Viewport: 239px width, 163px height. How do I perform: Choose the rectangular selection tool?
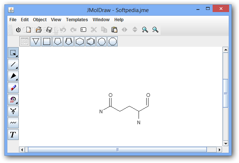[x=13, y=53]
